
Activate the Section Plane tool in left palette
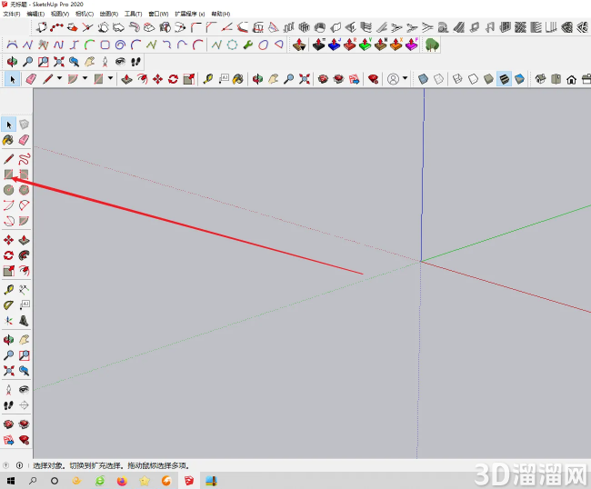pos(24,405)
